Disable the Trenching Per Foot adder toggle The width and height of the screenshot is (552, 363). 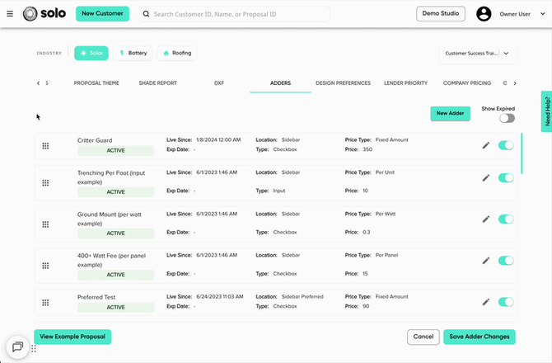[506, 178]
